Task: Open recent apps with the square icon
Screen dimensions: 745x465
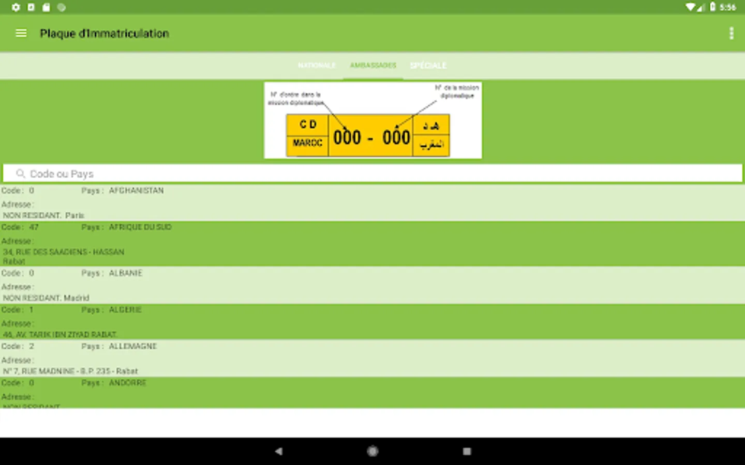Action: (x=466, y=451)
